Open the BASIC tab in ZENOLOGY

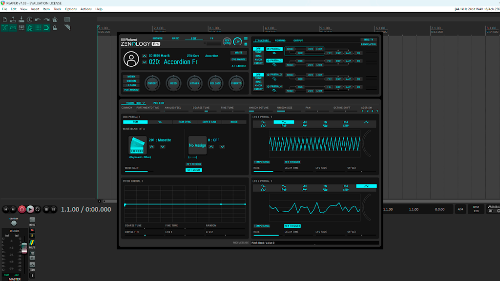176,38
